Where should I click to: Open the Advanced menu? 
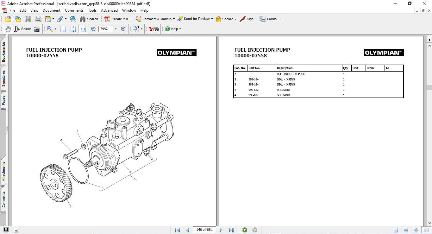click(109, 10)
